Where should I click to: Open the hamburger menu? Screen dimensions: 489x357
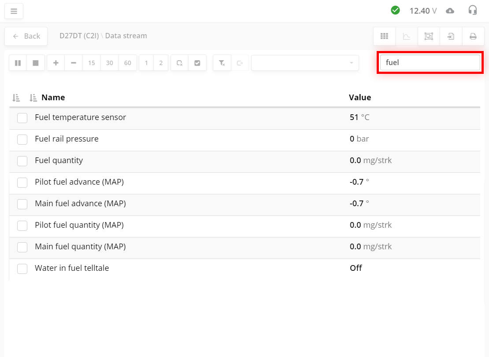14,11
